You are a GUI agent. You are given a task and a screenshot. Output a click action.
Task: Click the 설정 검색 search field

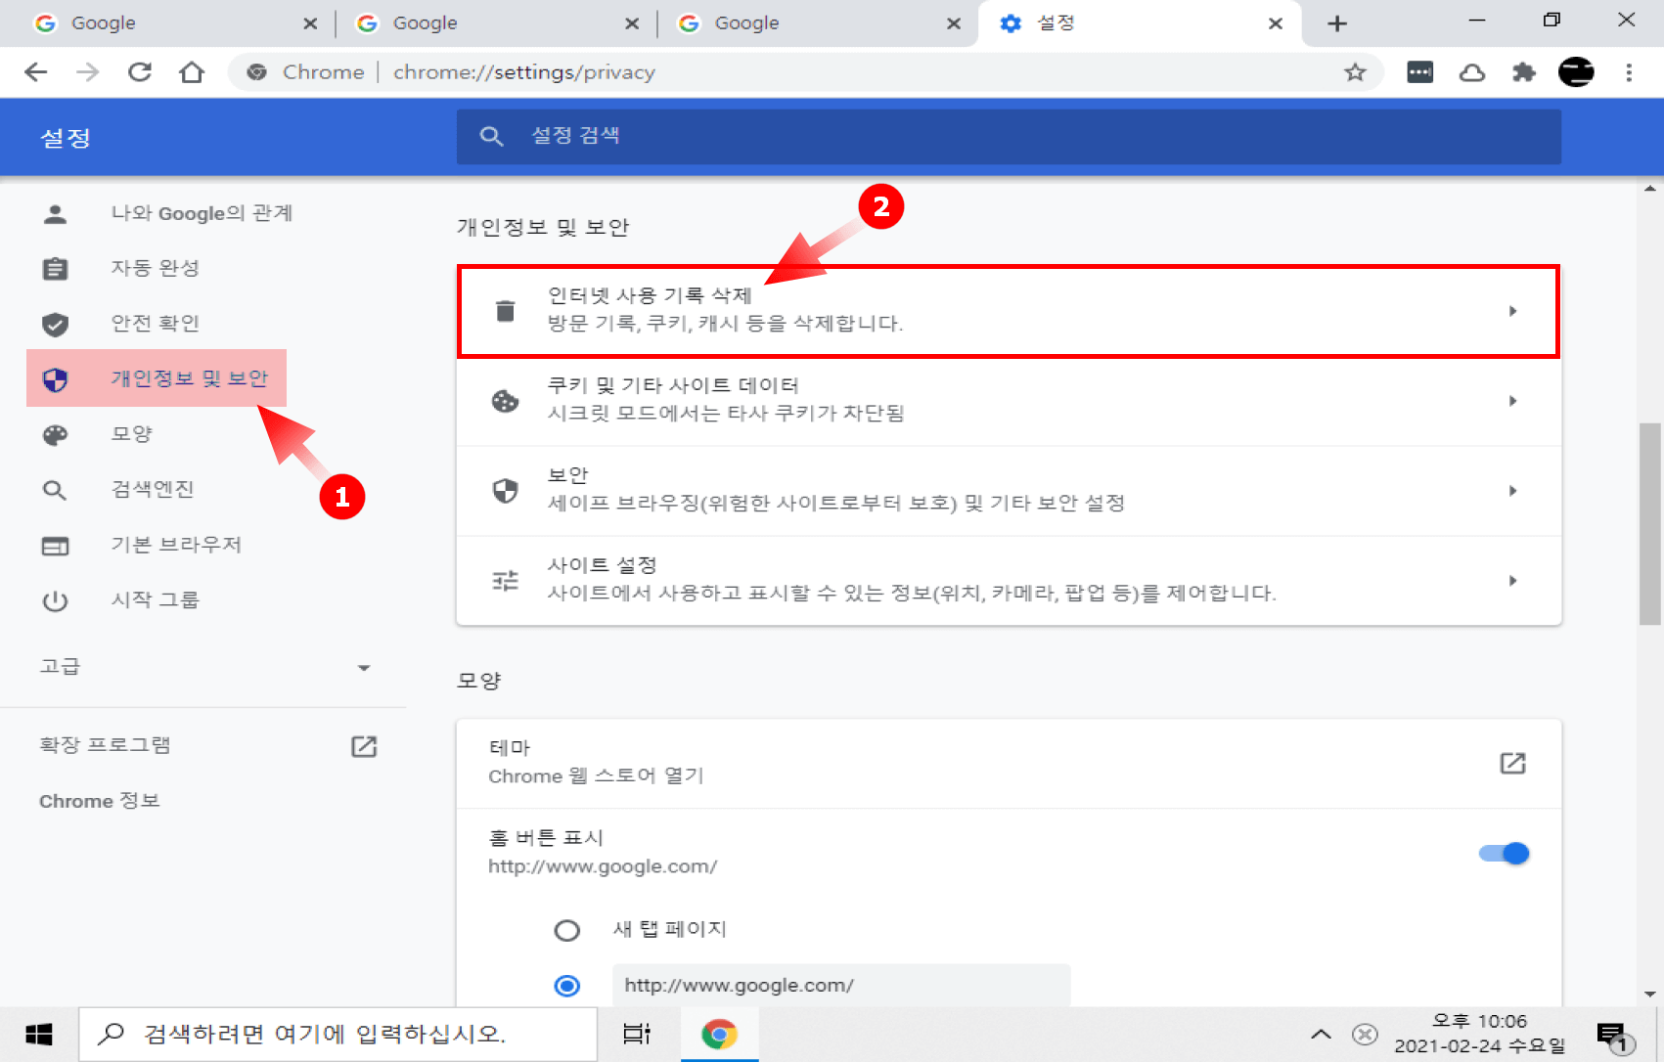tap(1009, 136)
